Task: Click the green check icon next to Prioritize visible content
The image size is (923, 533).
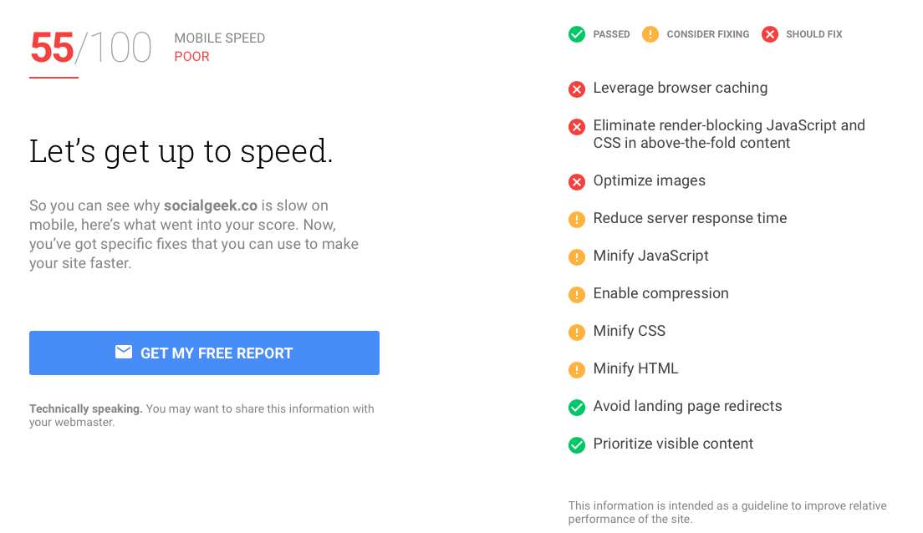Action: (x=576, y=444)
